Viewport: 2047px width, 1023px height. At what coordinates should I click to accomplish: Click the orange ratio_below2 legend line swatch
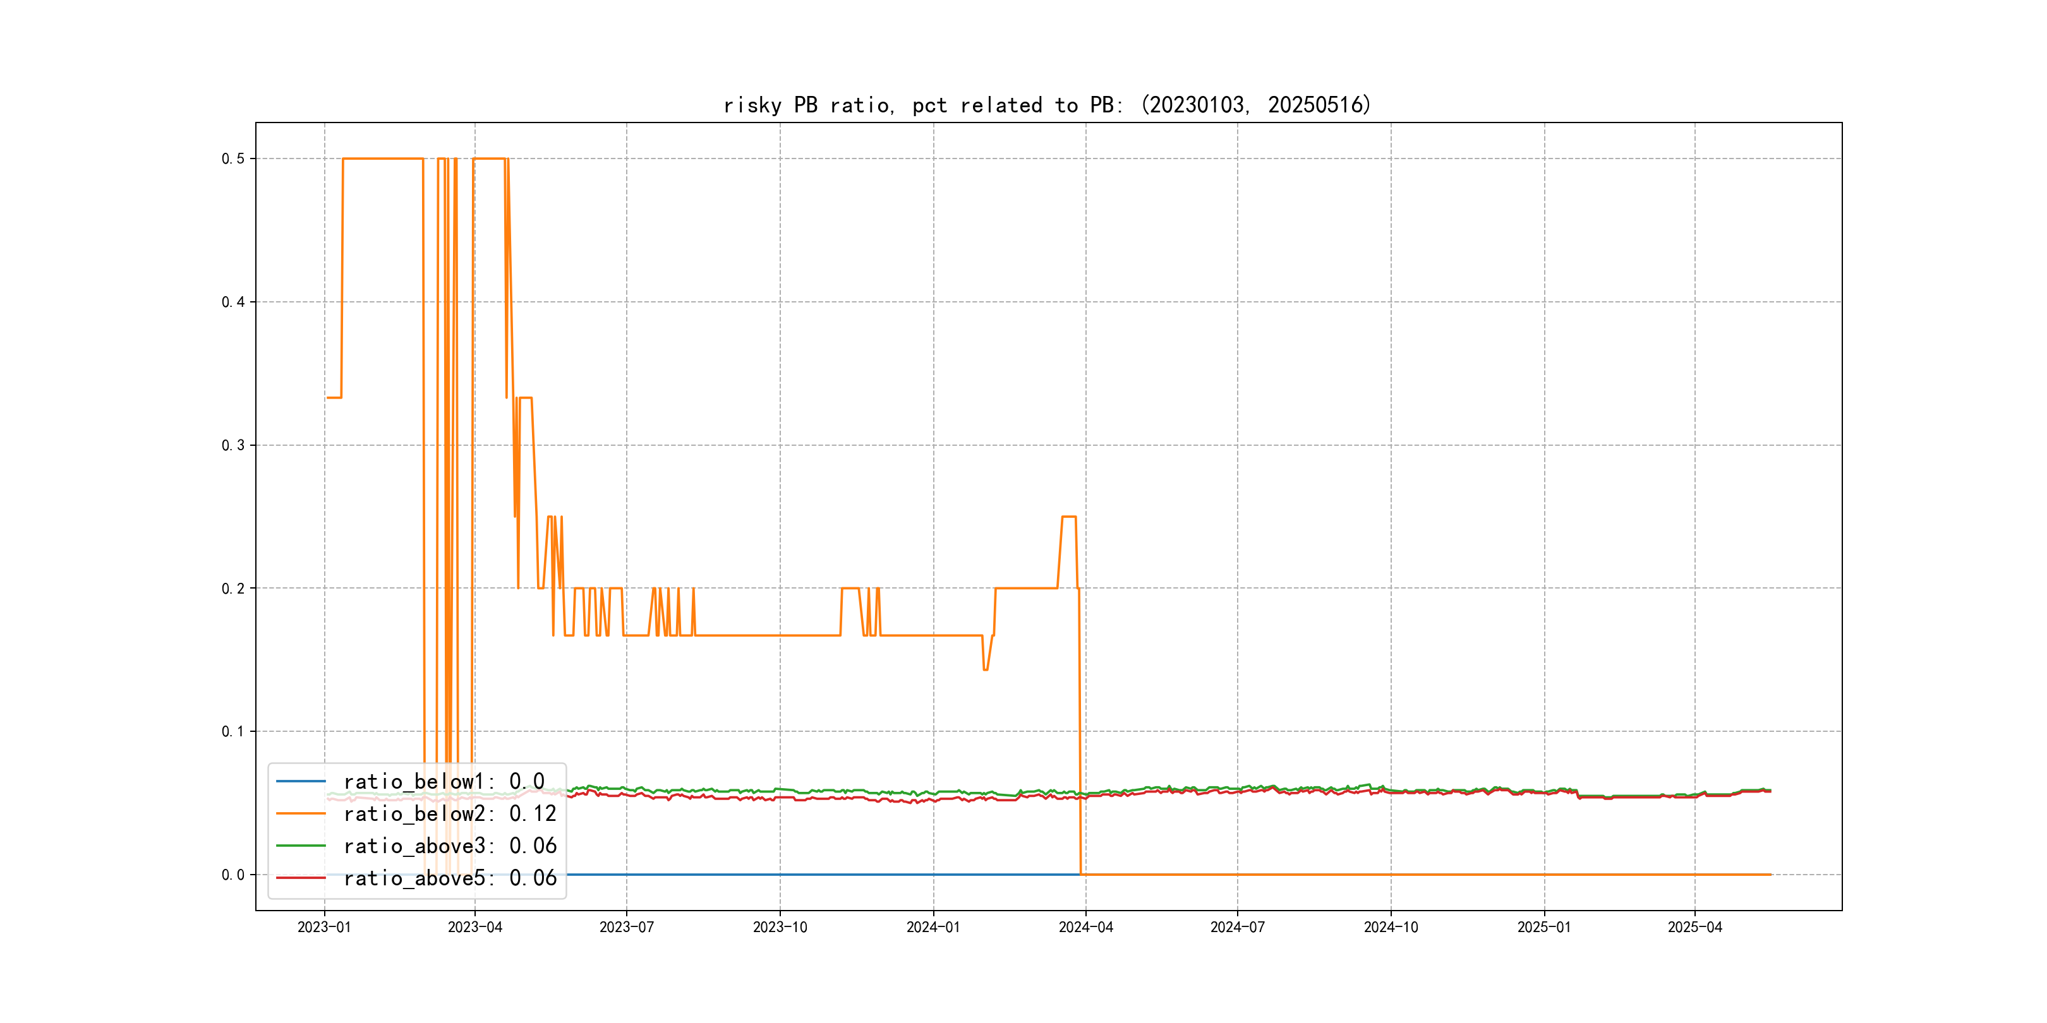[300, 813]
